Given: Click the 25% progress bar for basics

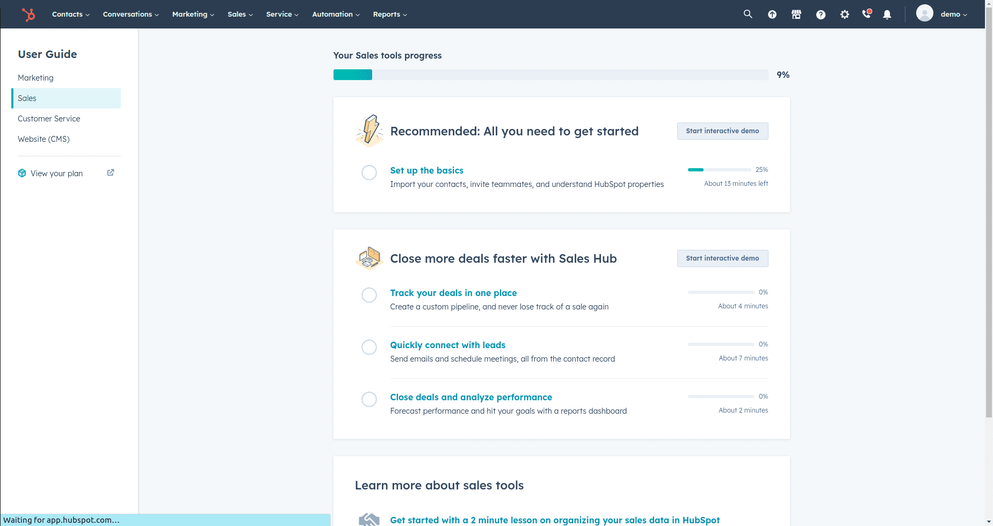Looking at the screenshot, I should (720, 170).
